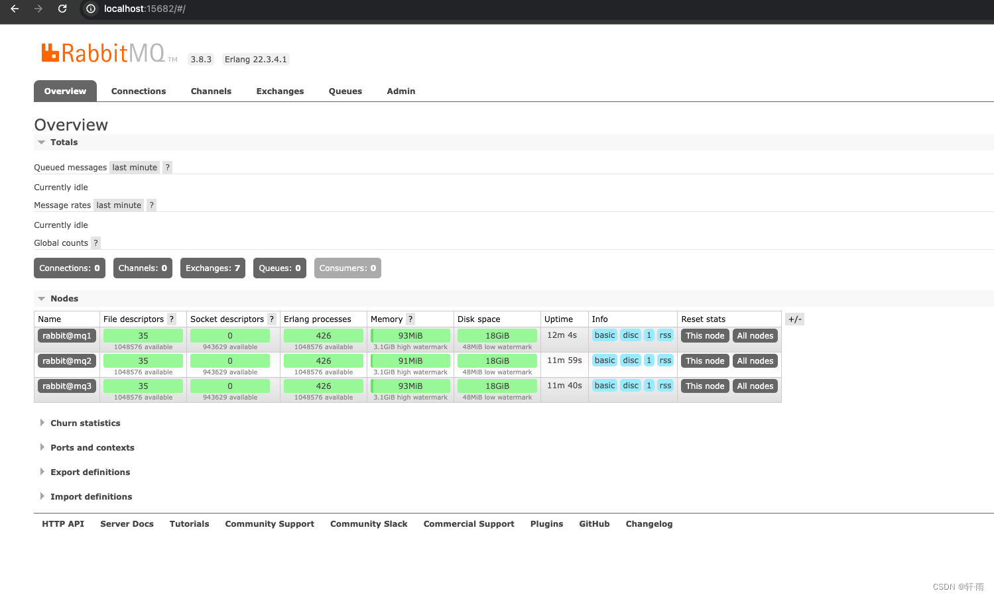994x597 pixels.
Task: Click the Queues: 0 count button
Action: [x=280, y=268]
